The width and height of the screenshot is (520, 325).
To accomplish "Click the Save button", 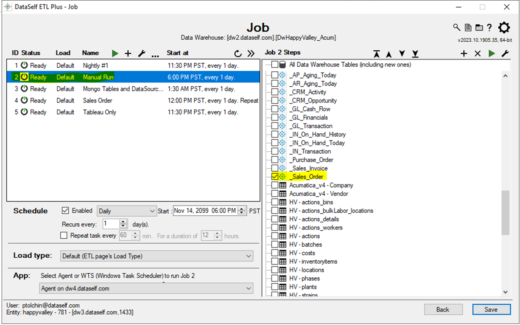I will pos(491,309).
